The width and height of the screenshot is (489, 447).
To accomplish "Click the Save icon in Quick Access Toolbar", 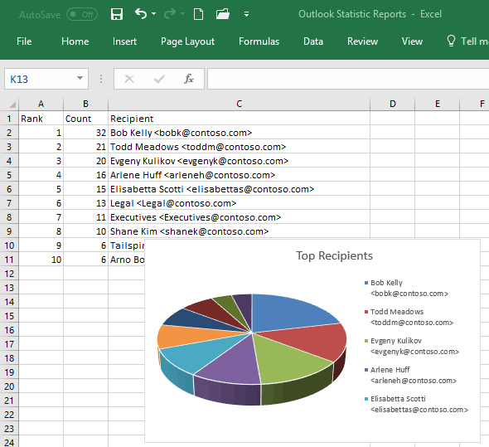I will (117, 14).
